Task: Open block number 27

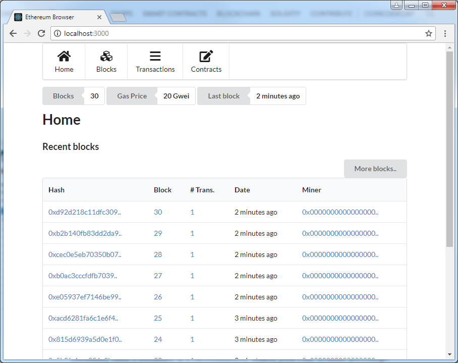Action: pyautogui.click(x=158, y=276)
